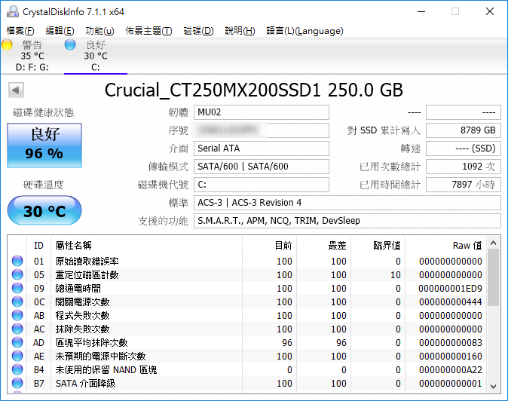Click the standard field ACS-3 | ACS-3 Revision 4
Screen dimensions: 508x401
point(347,203)
